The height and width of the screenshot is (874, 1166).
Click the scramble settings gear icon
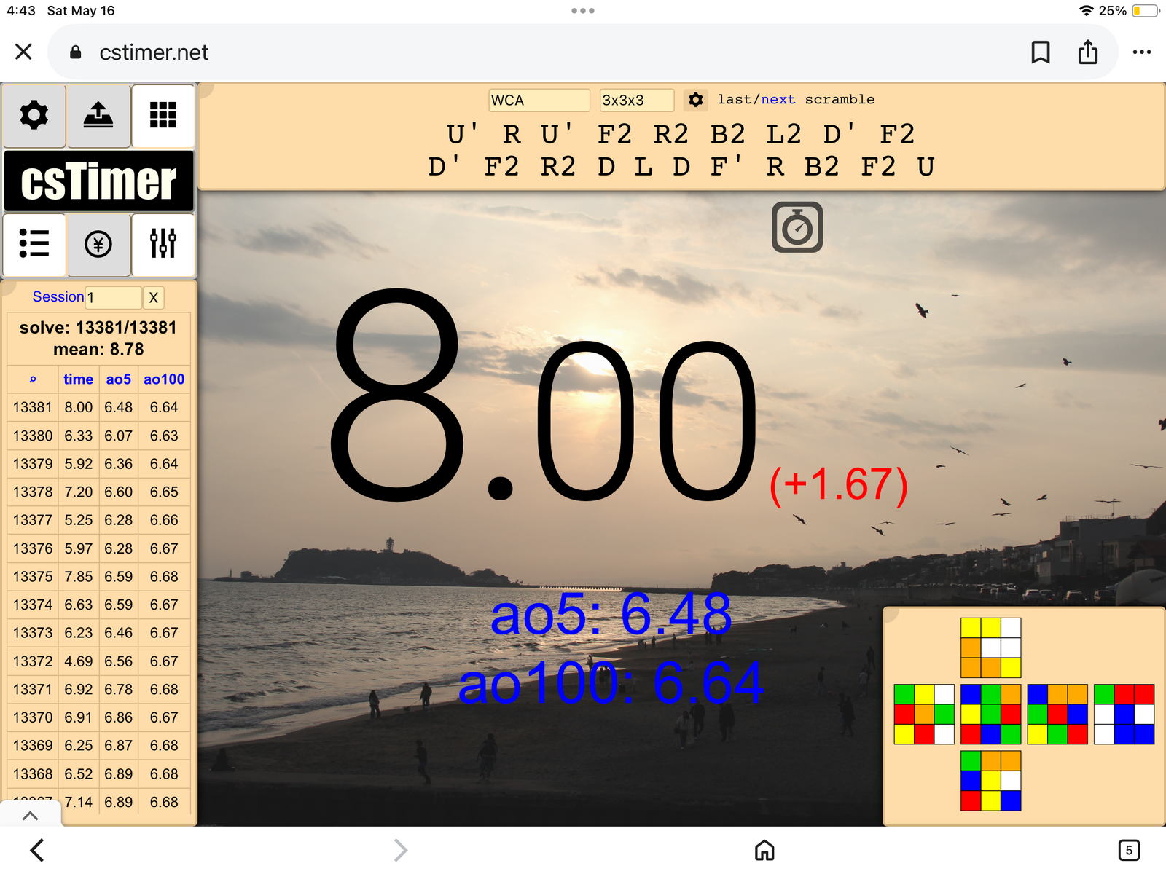[696, 100]
